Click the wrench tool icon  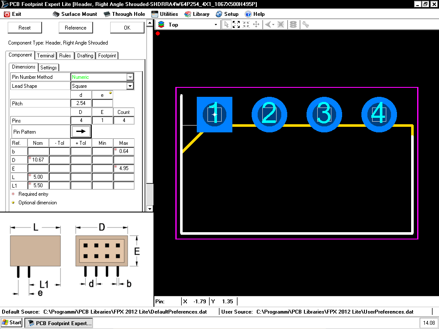(x=306, y=24)
